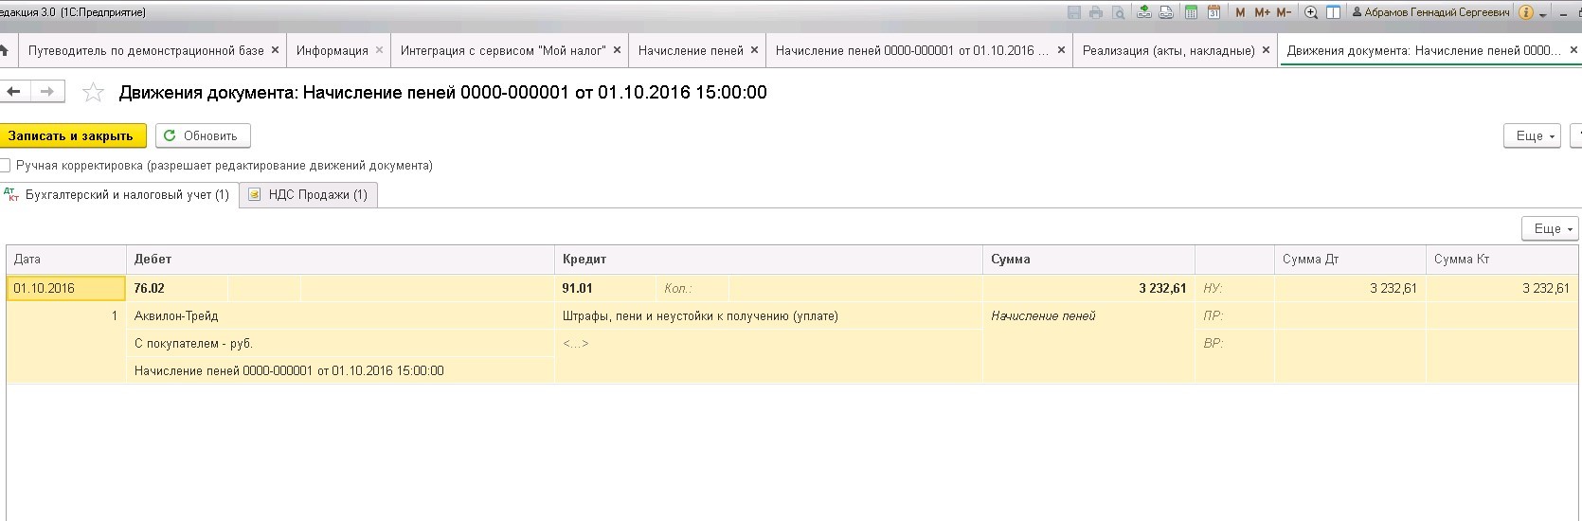Open the Еще dropdown above the table
The image size is (1582, 521).
coord(1549,228)
